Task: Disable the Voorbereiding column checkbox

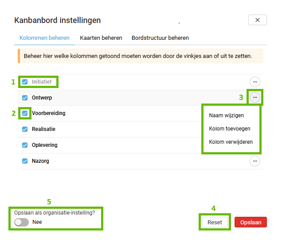Action: pyautogui.click(x=25, y=113)
